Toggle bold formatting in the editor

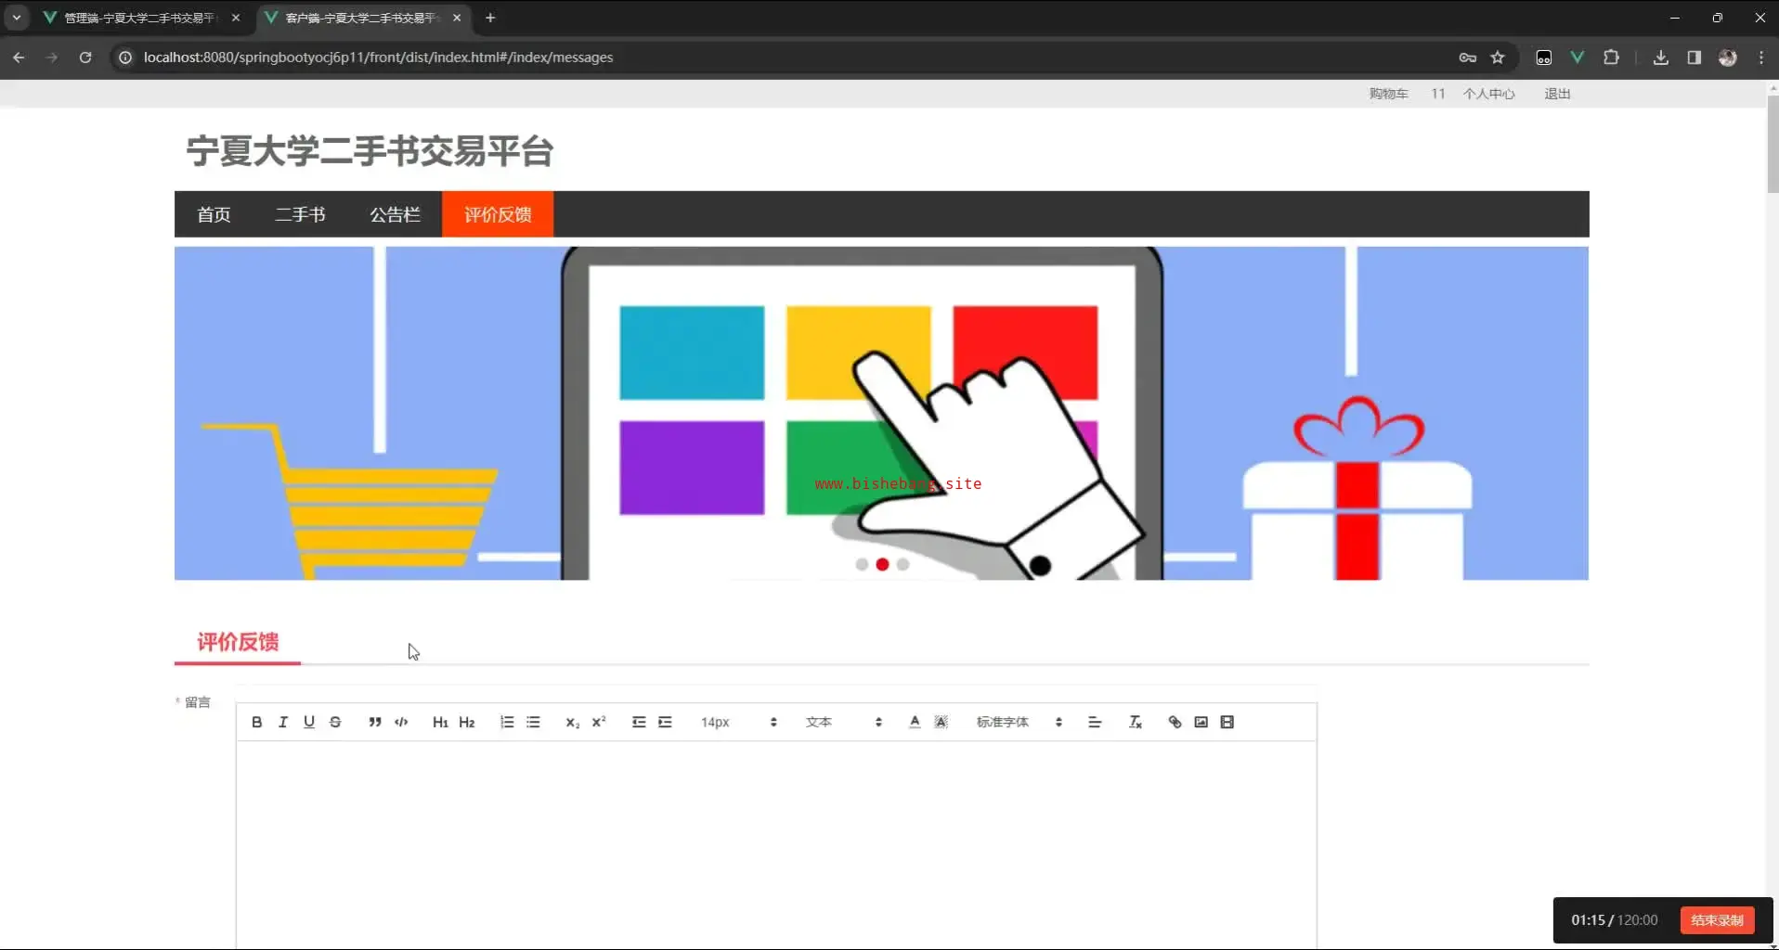pos(257,722)
